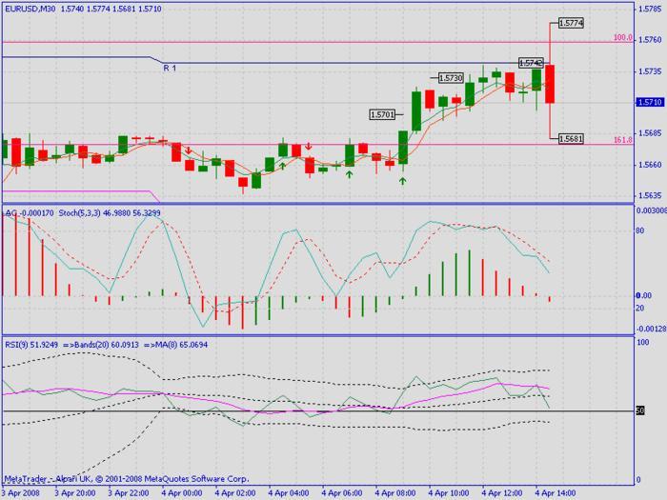Click current price marker 1.5710 on price axis
Viewport: 667px width, 500px height.
click(x=650, y=102)
